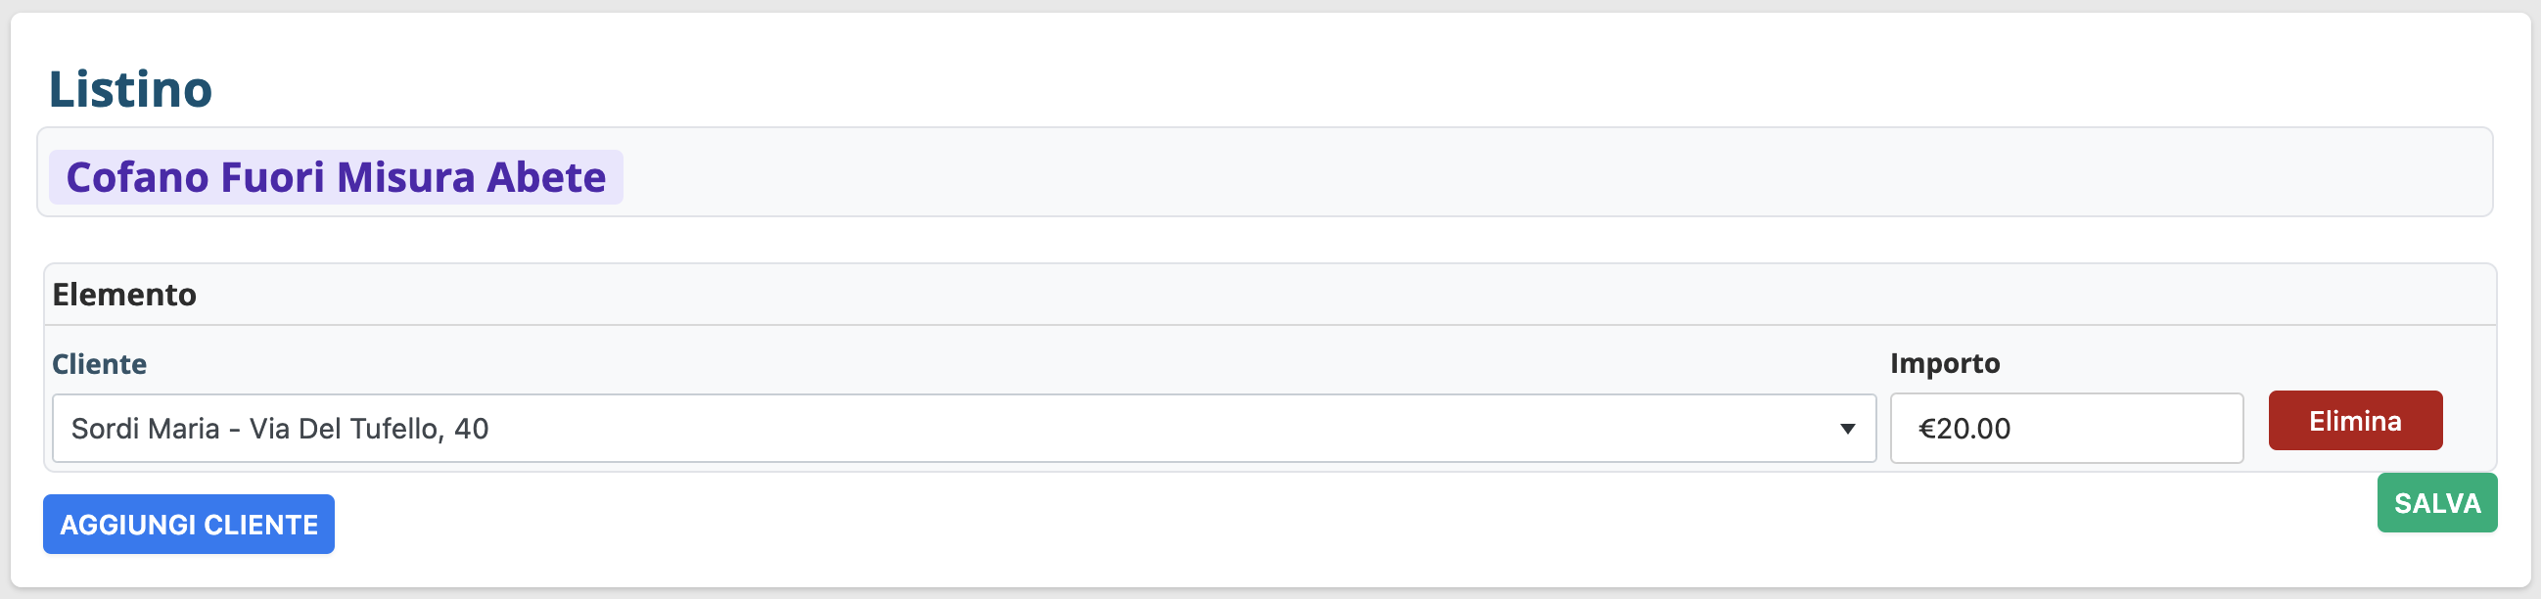Click empty space beside the Cofano title

1480,173
